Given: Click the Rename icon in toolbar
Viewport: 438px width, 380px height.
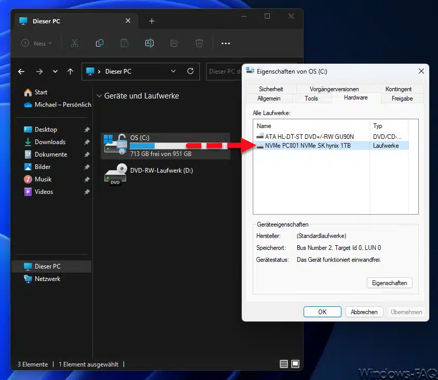Looking at the screenshot, I should pyautogui.click(x=149, y=43).
